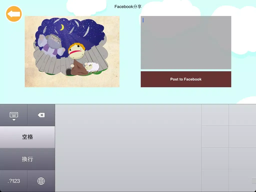Tap the large empty keyboard candidate area

pyautogui.click(x=128, y=148)
